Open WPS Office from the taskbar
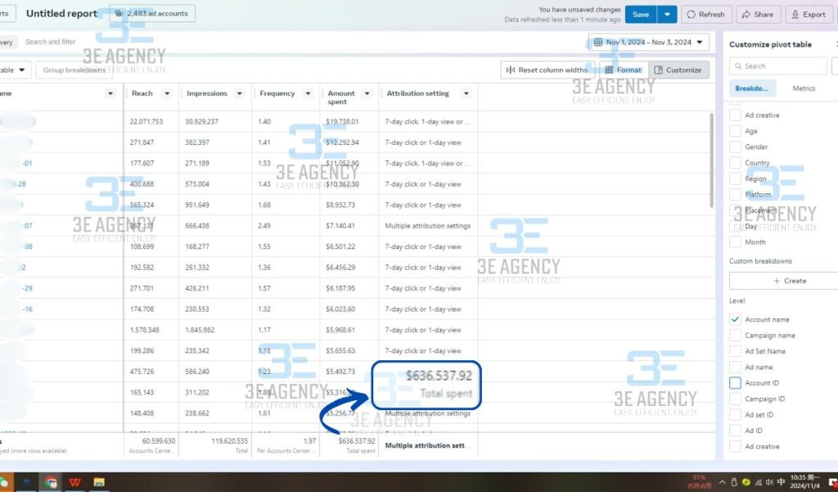 tap(74, 482)
